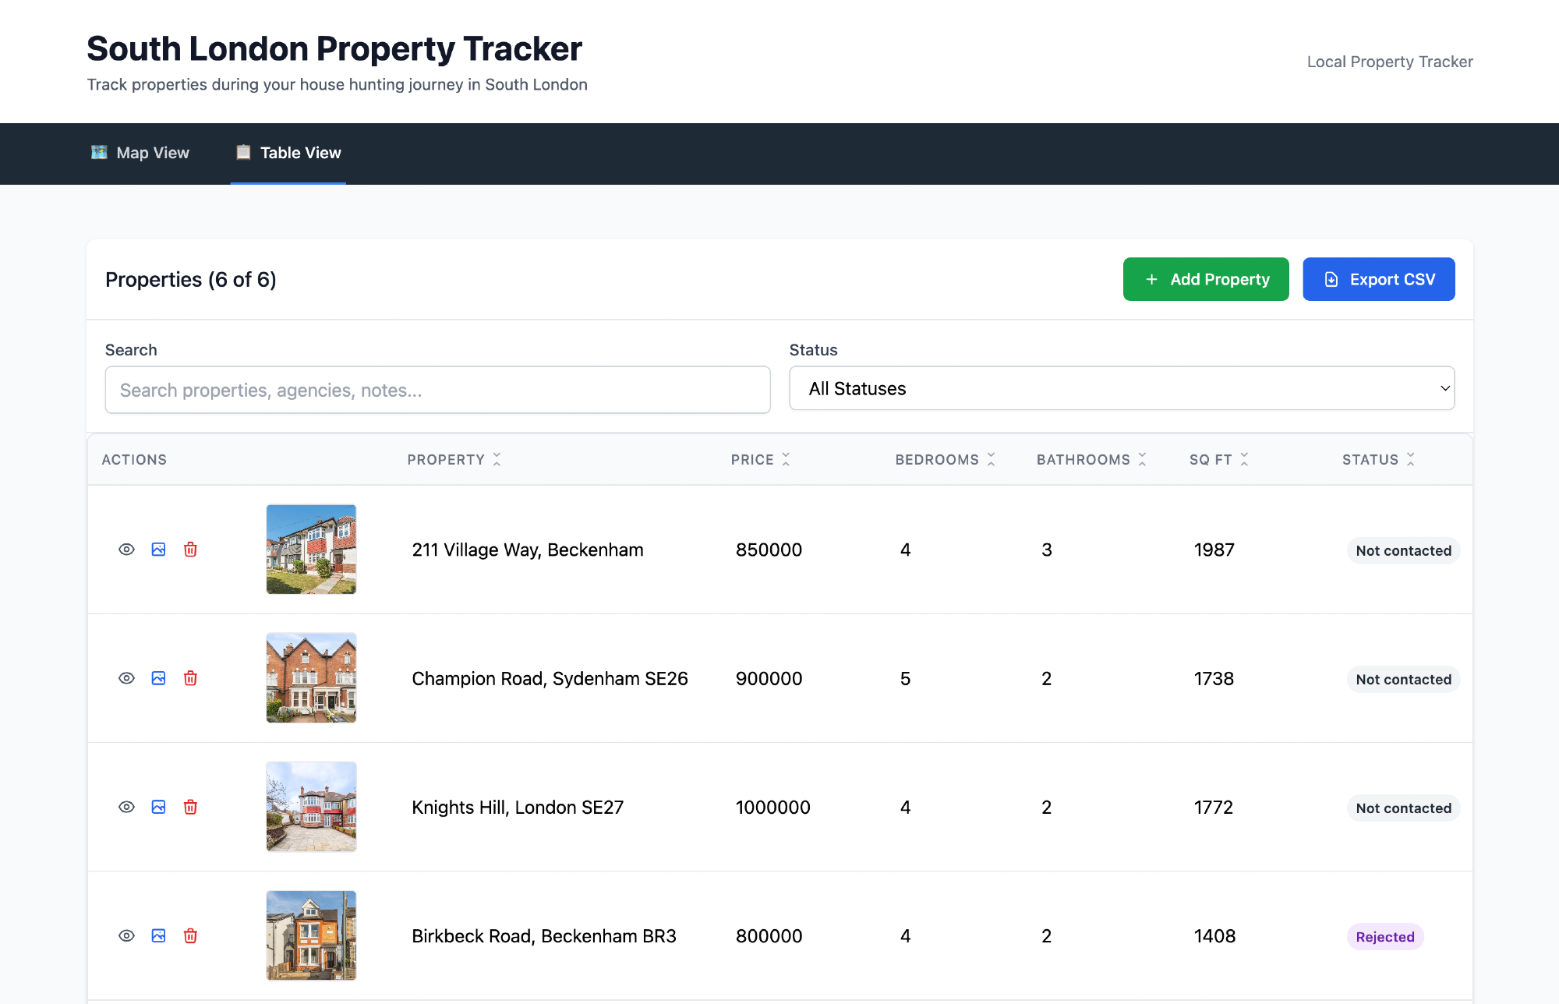
Task: Click the Add Property button
Action: pos(1205,279)
